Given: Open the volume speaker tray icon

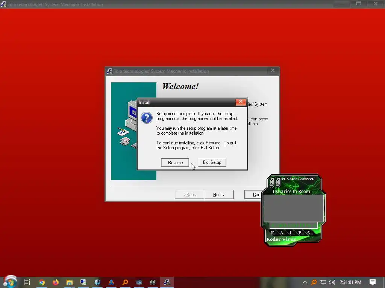Looking at the screenshot, I should click(x=332, y=282).
